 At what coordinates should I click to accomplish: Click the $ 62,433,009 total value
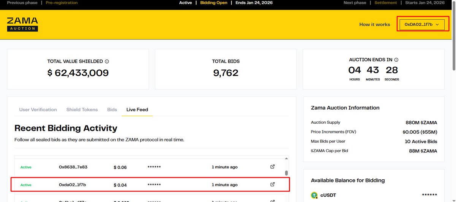click(x=78, y=73)
